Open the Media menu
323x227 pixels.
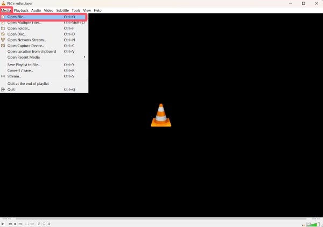(x=6, y=10)
